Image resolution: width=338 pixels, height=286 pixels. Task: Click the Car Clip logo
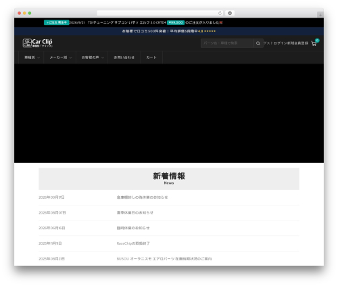pos(38,43)
